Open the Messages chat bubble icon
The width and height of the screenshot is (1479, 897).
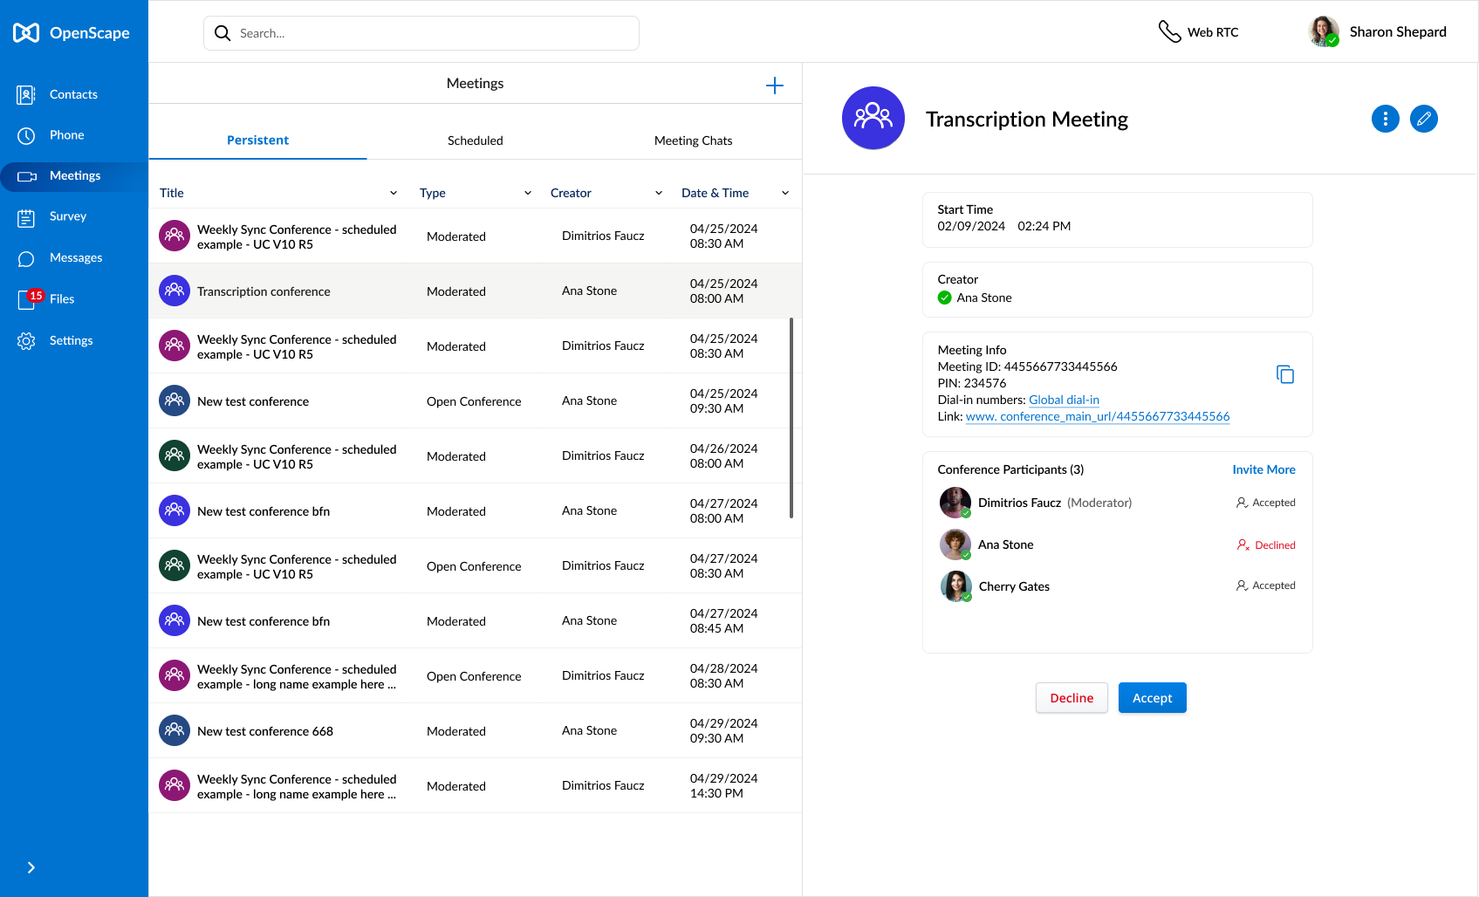click(26, 258)
